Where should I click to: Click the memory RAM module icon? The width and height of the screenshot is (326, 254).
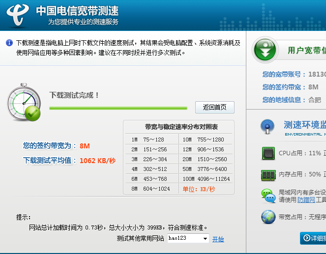click(268, 175)
